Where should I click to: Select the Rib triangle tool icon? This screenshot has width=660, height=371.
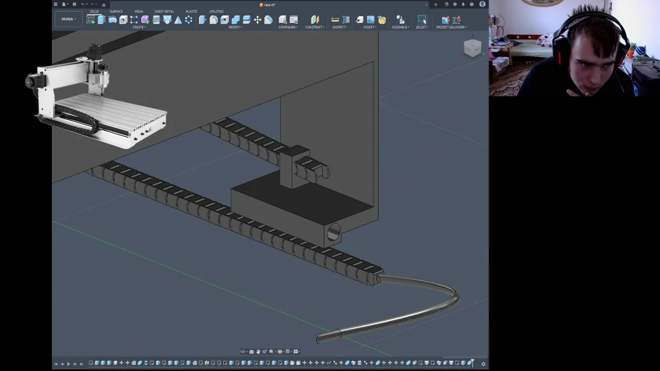coord(178,20)
